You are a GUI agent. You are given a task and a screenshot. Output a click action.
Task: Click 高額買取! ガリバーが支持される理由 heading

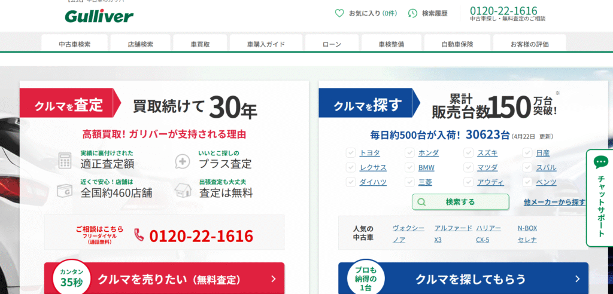[x=164, y=134]
